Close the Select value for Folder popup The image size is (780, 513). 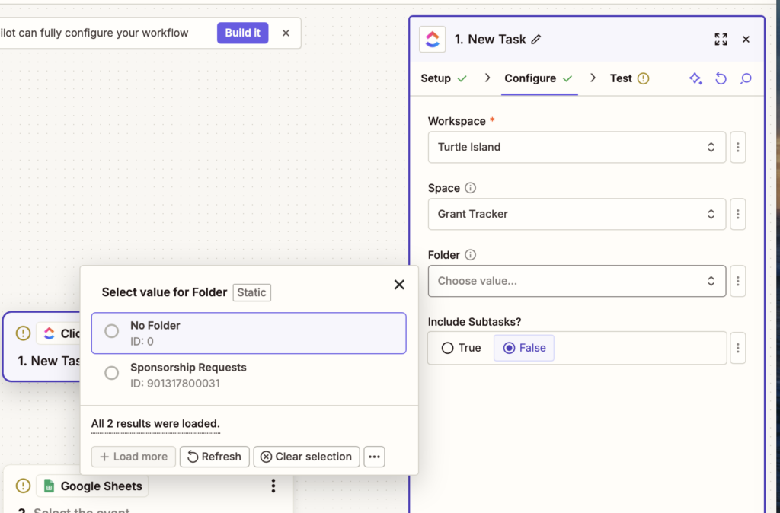coord(399,285)
